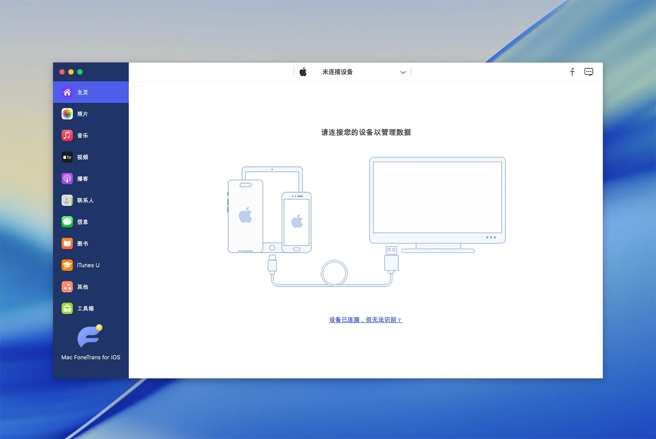656x439 pixels.
Task: Open the Contacts (联系人) icon
Action: [67, 200]
